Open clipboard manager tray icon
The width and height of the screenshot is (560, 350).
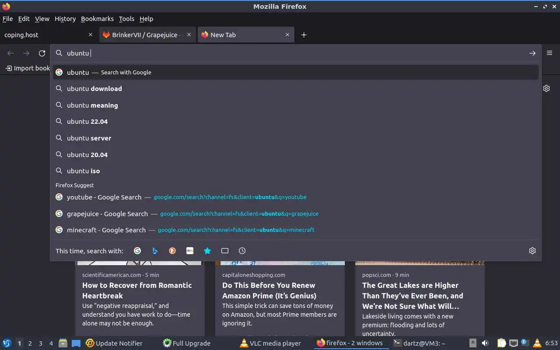(x=501, y=343)
